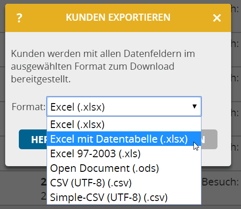
Task: Select Open Document (.ods) format
Action: [124, 168]
